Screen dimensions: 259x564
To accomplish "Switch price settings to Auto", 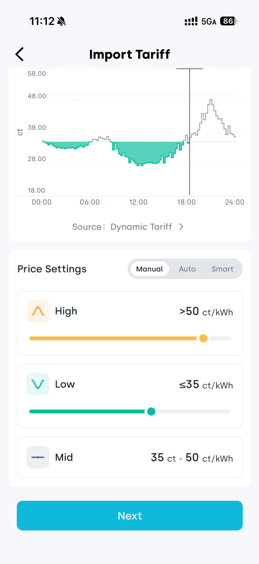I will coord(187,268).
